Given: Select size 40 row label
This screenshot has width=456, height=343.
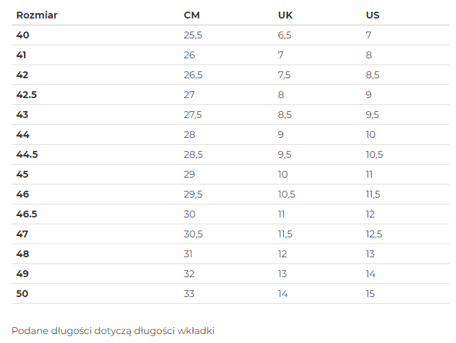Looking at the screenshot, I should (x=23, y=35).
